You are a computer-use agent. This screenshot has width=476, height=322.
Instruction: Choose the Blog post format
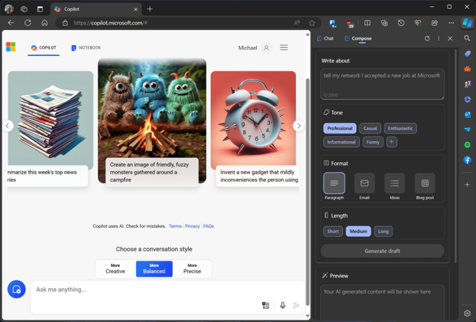pos(425,184)
